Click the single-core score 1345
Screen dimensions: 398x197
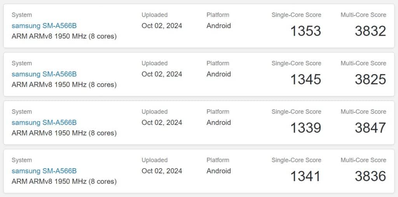point(306,79)
